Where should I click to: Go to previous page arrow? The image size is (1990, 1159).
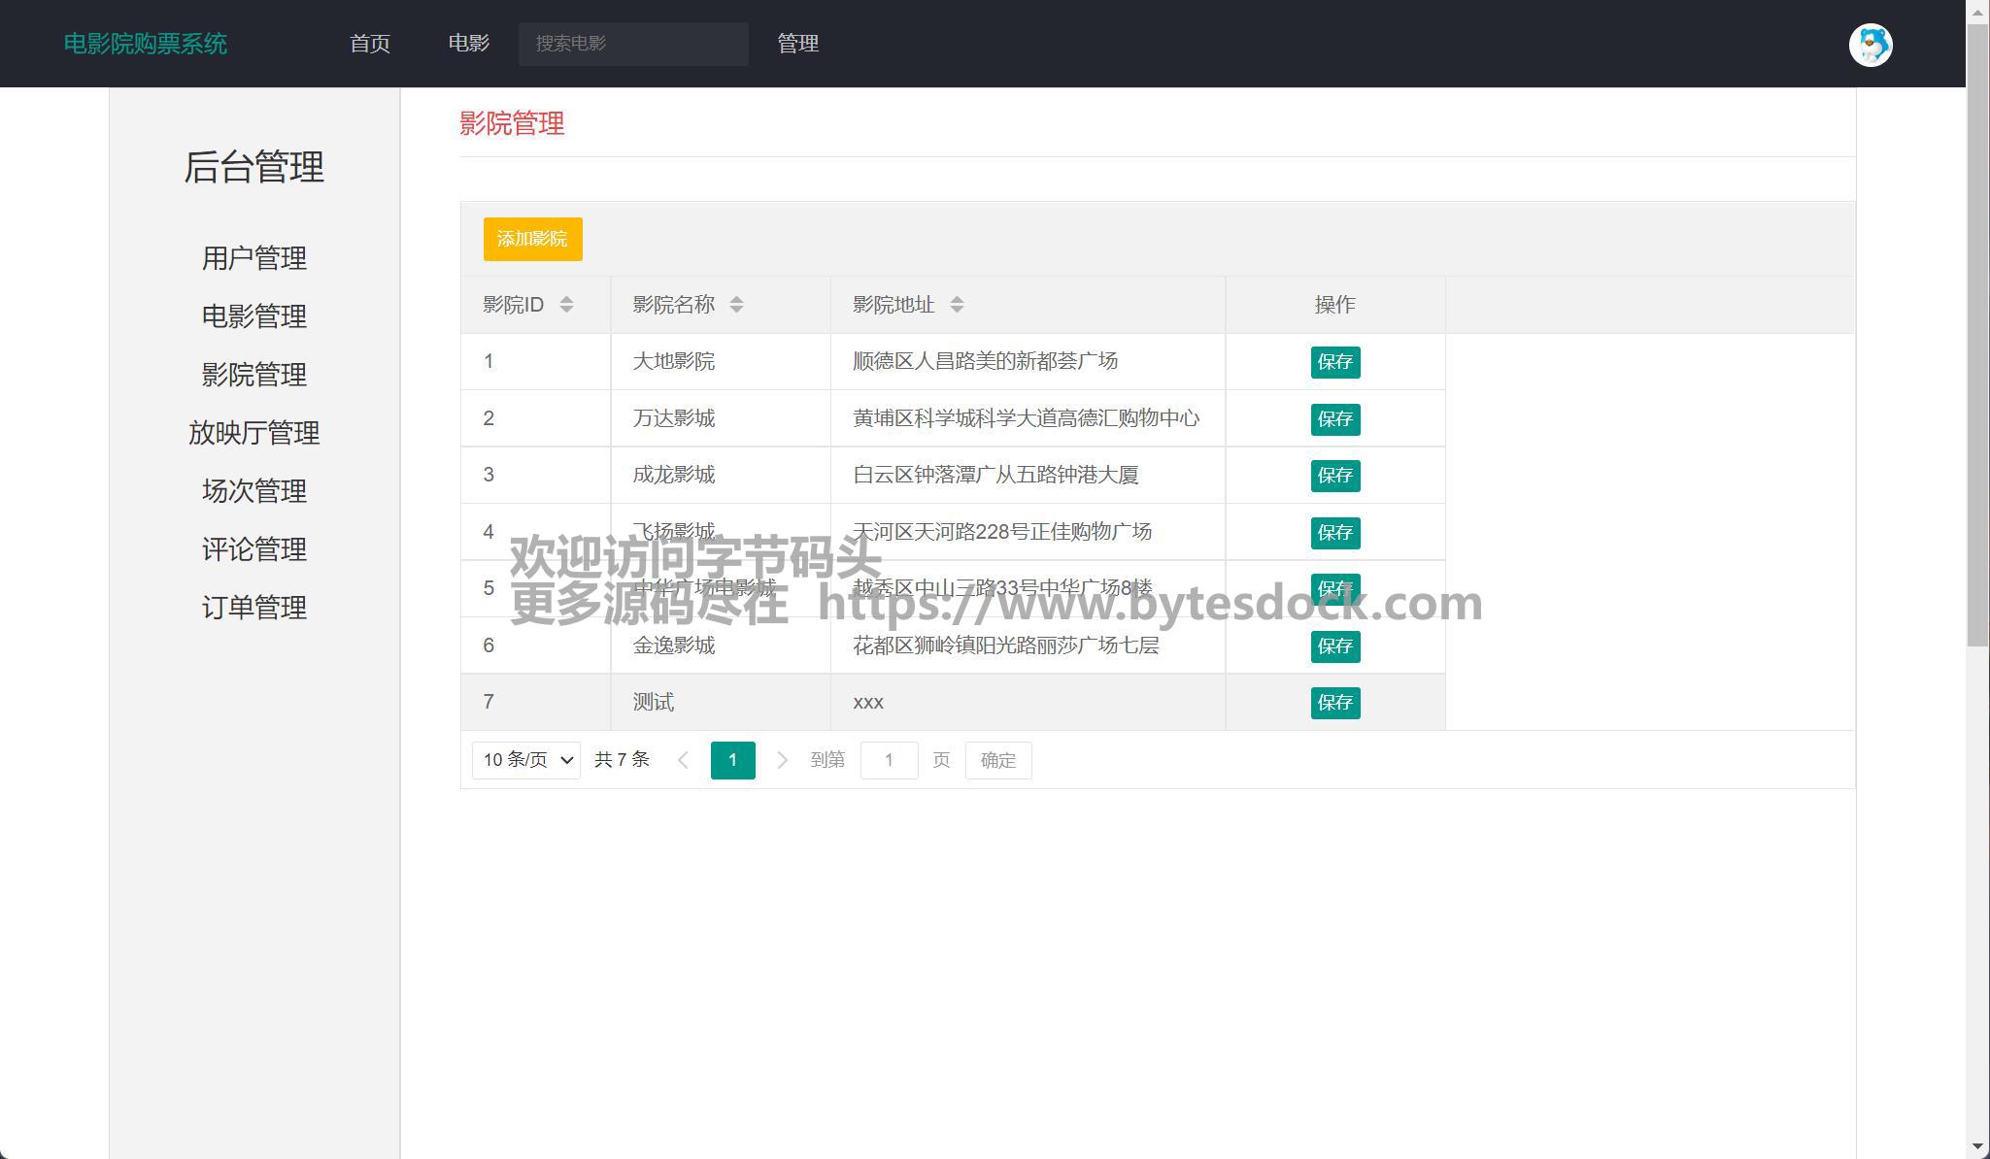683,760
